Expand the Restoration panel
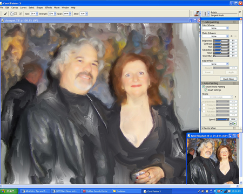This screenshot has width=243, height=194. pos(202,128)
